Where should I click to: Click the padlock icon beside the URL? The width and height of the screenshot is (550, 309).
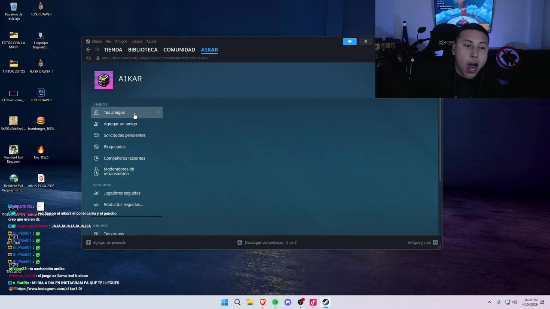coord(98,58)
